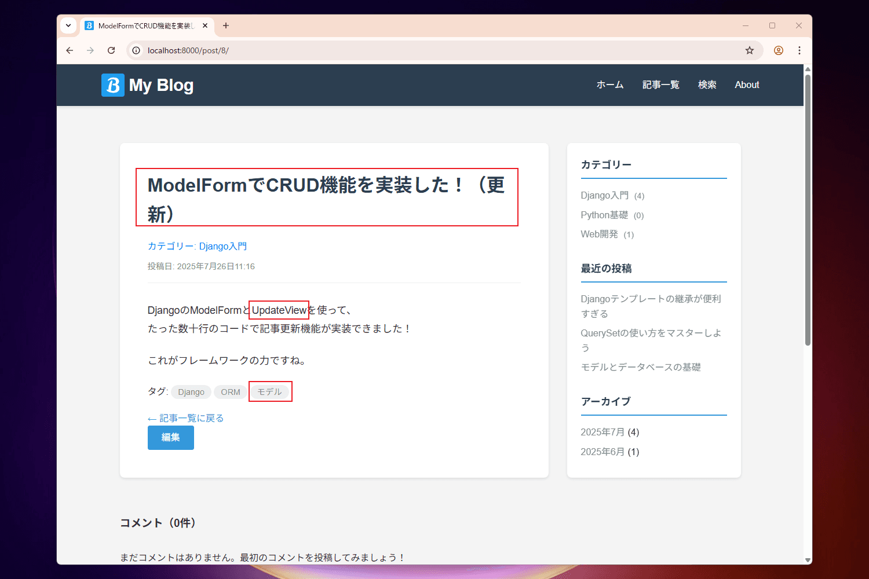Click the アーカイブ sidebar heading
Image resolution: width=869 pixels, height=579 pixels.
tap(605, 401)
